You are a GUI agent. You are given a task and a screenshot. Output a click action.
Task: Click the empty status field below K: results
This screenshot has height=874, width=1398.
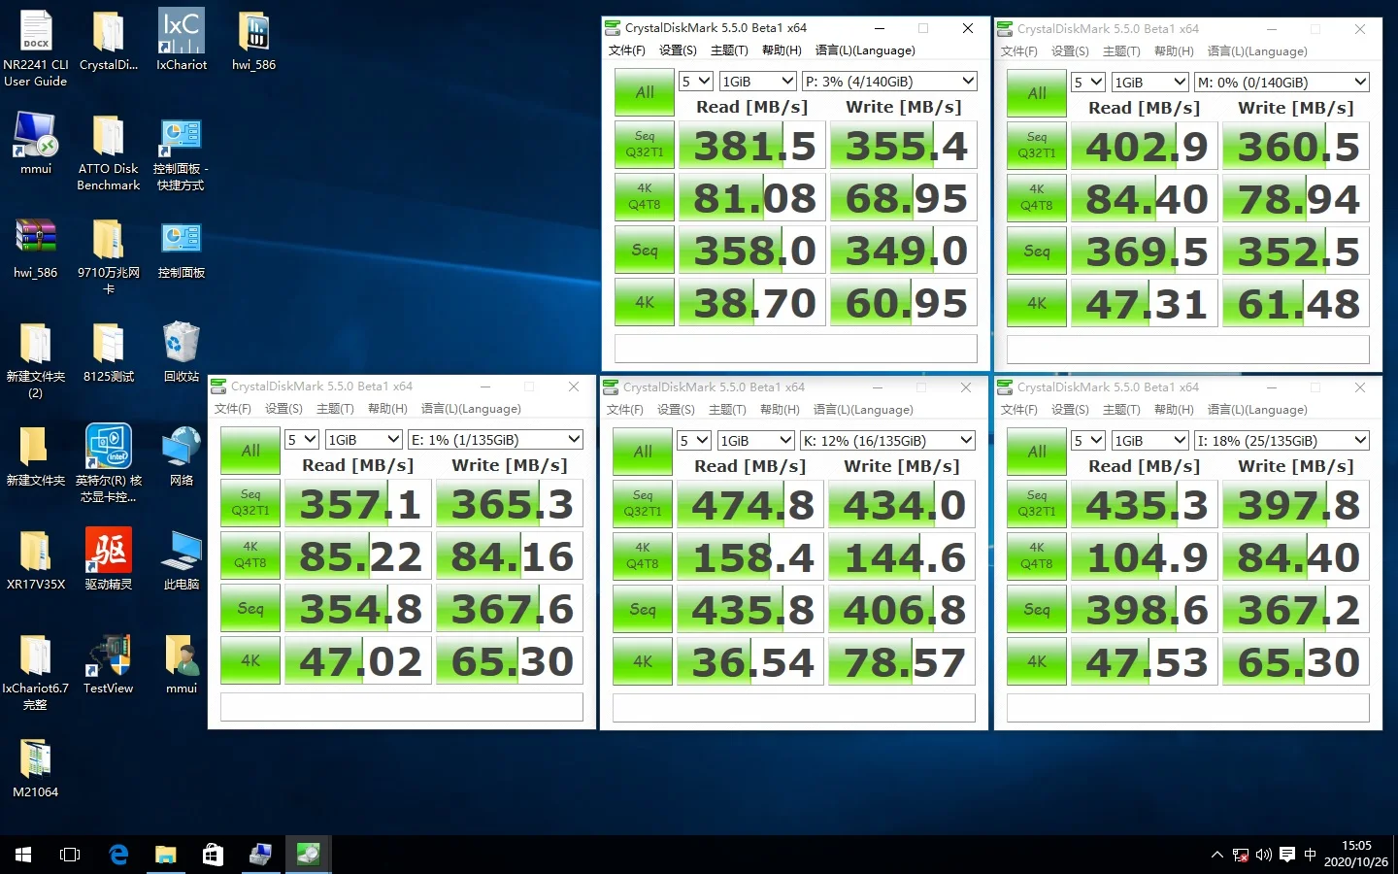point(793,708)
